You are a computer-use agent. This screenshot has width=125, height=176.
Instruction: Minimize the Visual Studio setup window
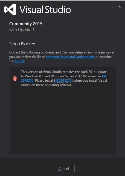click(112, 7)
